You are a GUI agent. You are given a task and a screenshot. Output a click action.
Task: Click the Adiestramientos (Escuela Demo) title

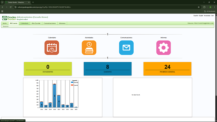tap(32, 17)
